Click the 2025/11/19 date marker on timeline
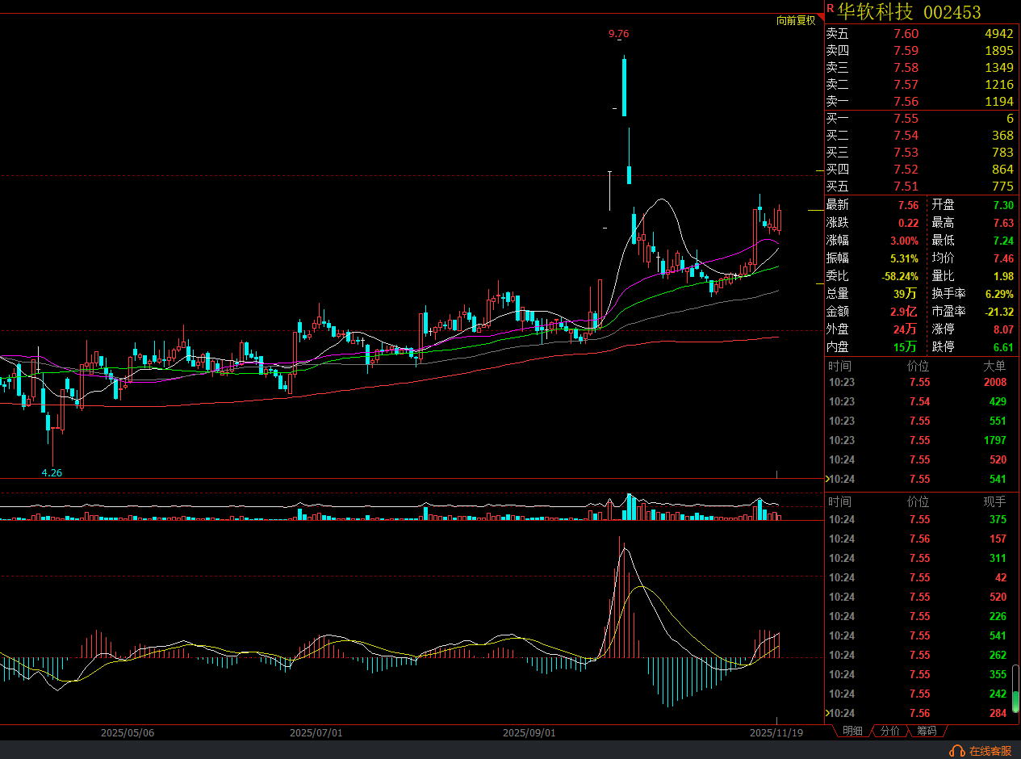Image resolution: width=1021 pixels, height=759 pixels. click(776, 732)
